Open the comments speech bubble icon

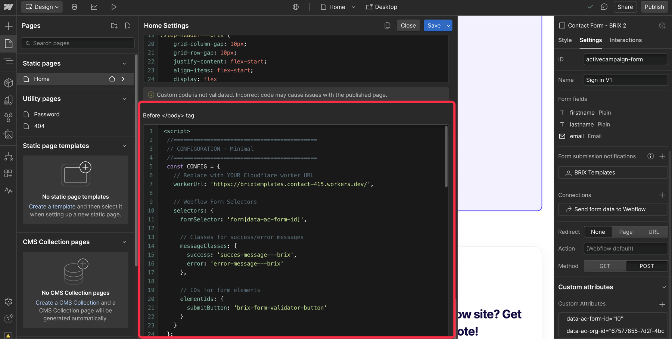click(x=604, y=7)
